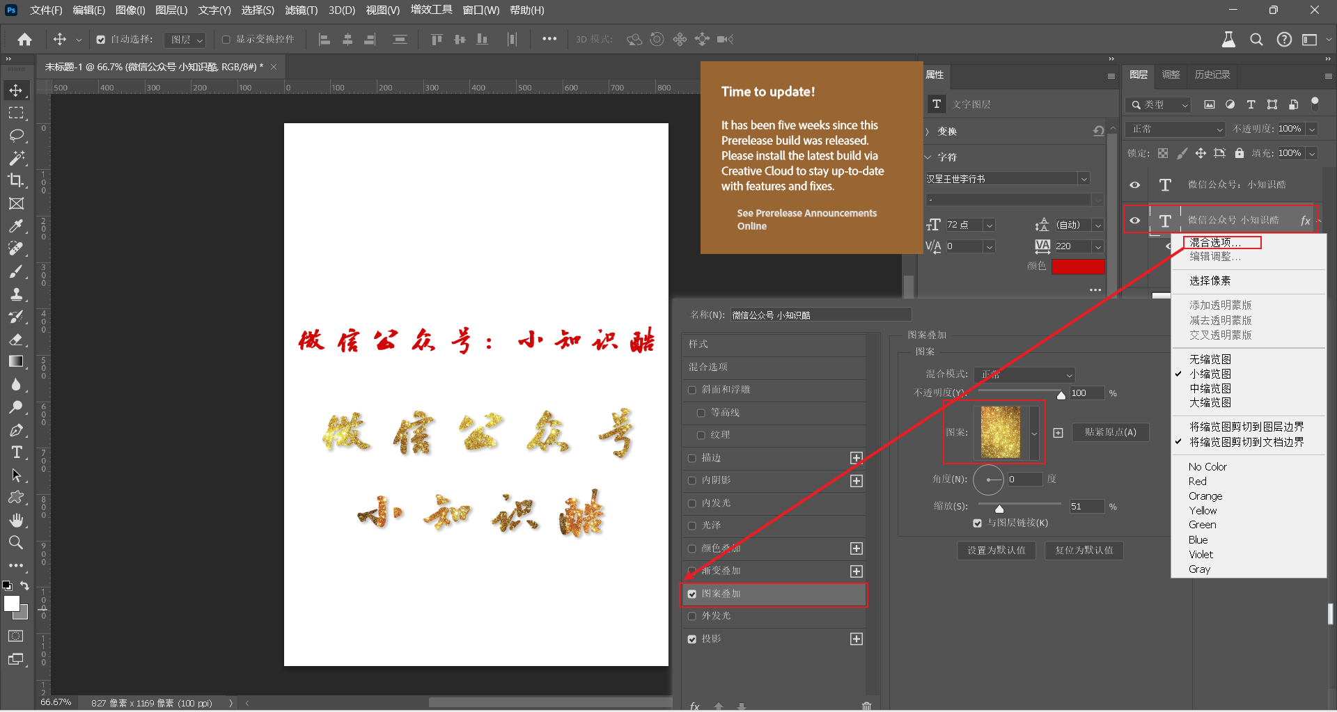
Task: Switch to the 调整 tab
Action: click(1171, 74)
